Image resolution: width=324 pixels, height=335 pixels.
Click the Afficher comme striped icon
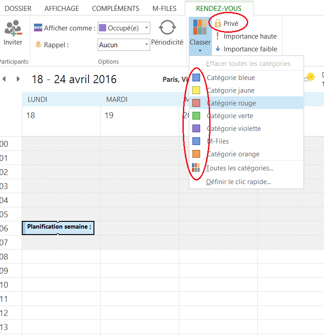[38, 28]
